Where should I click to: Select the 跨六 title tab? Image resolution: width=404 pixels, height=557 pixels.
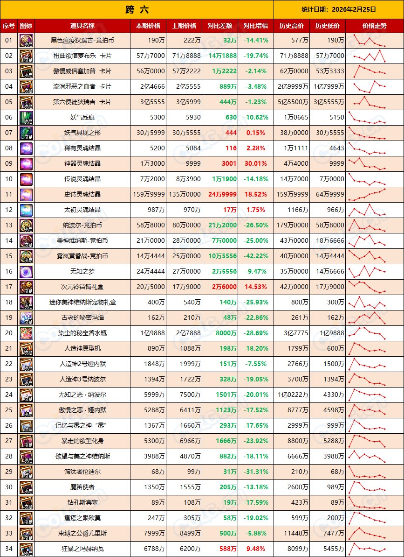tap(135, 9)
